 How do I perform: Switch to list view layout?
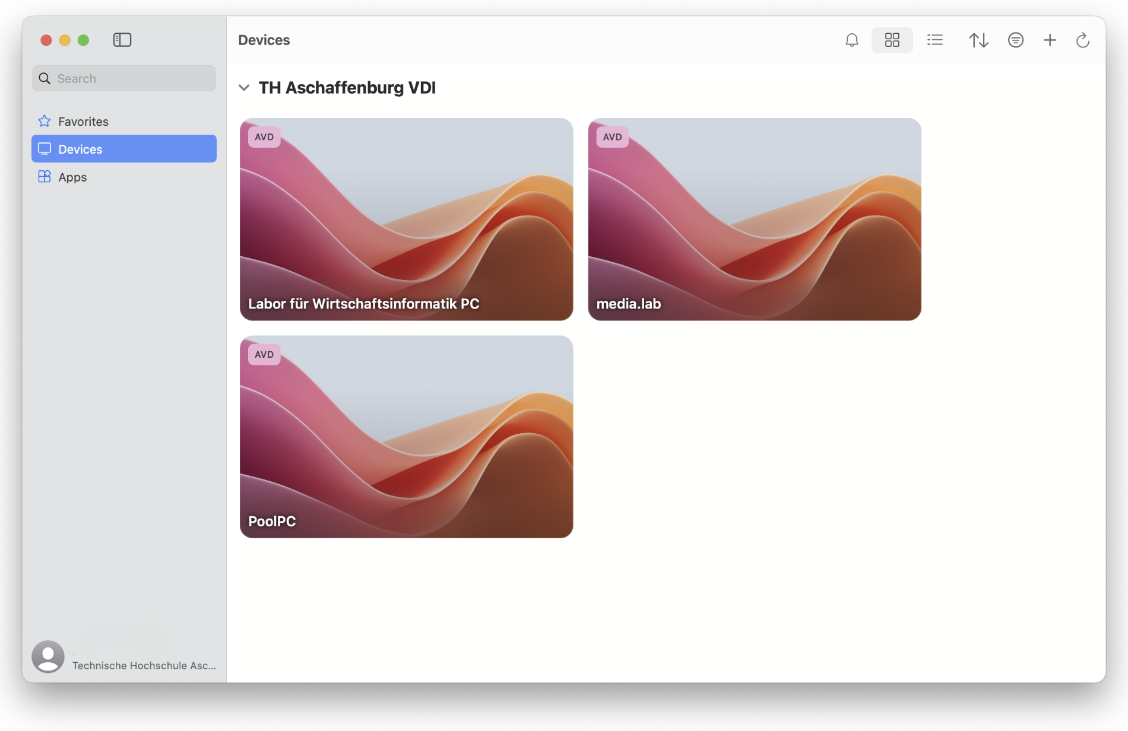tap(935, 40)
